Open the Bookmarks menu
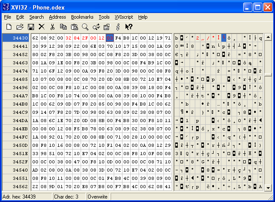The width and height of the screenshot is (275, 202). (82, 17)
